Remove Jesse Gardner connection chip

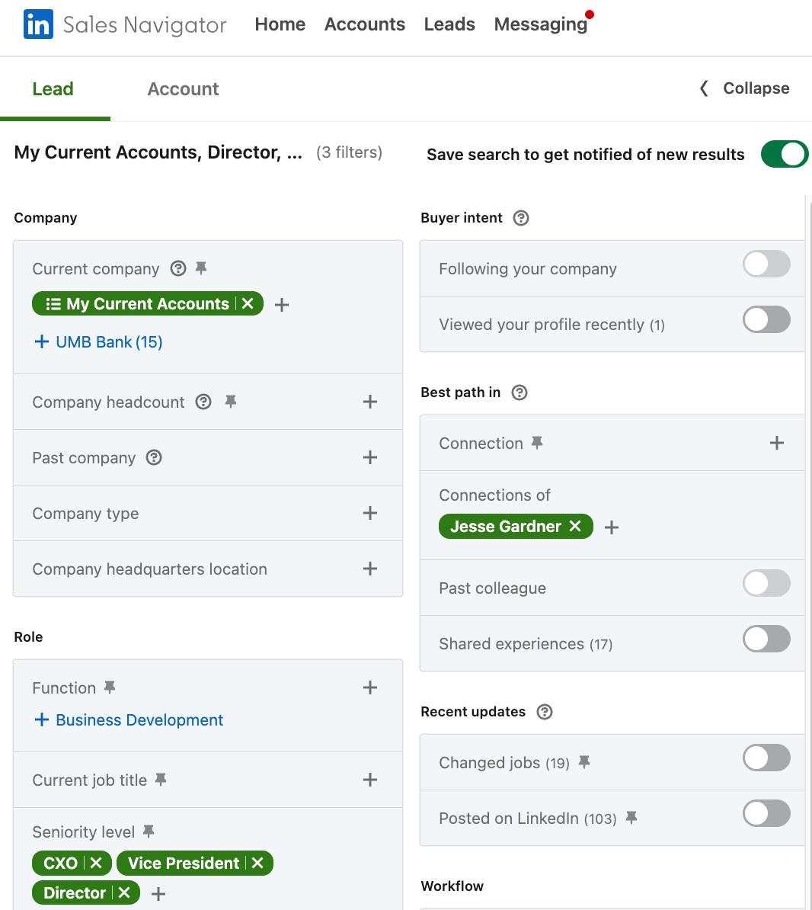click(x=575, y=526)
